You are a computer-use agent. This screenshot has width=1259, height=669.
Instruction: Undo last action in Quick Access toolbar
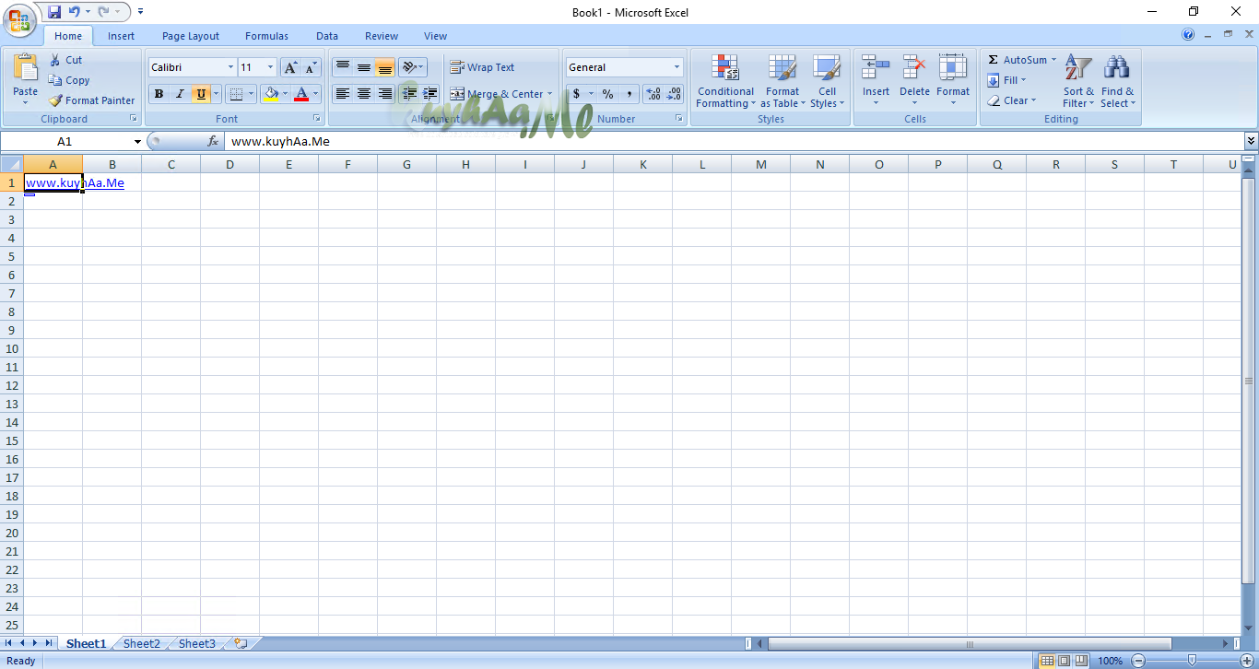(x=74, y=12)
